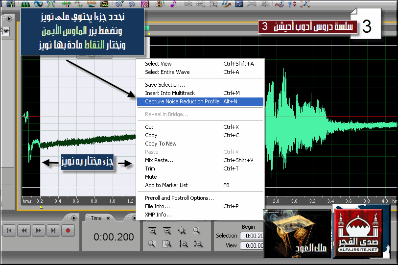The height and width of the screenshot is (265, 398).
Task: Start recording with the red record button
Action: click(68, 230)
